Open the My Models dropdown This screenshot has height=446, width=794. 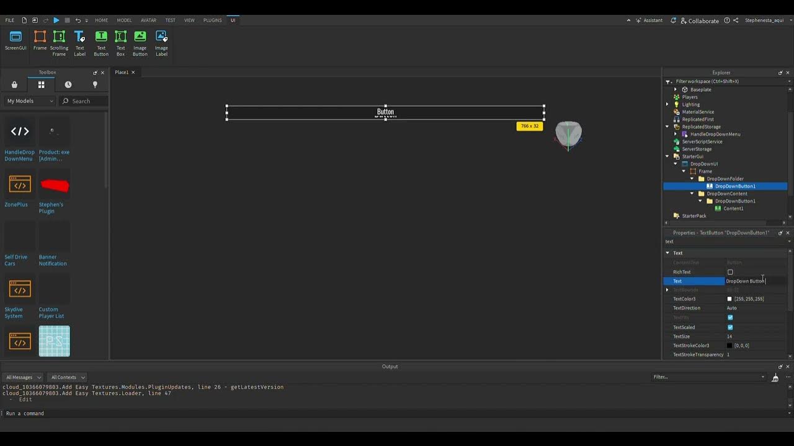(30, 101)
